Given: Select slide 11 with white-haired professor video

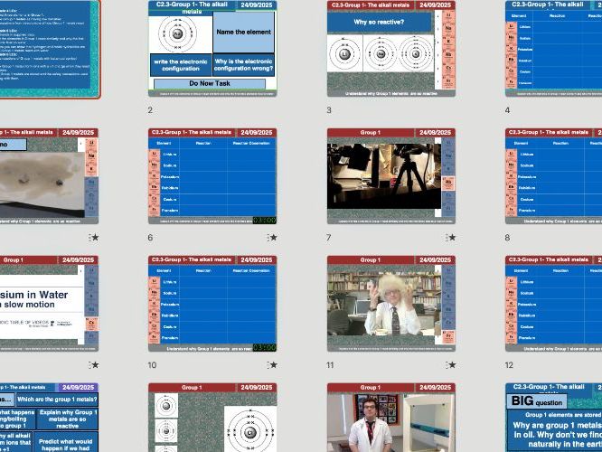Looking at the screenshot, I should coord(390,303).
